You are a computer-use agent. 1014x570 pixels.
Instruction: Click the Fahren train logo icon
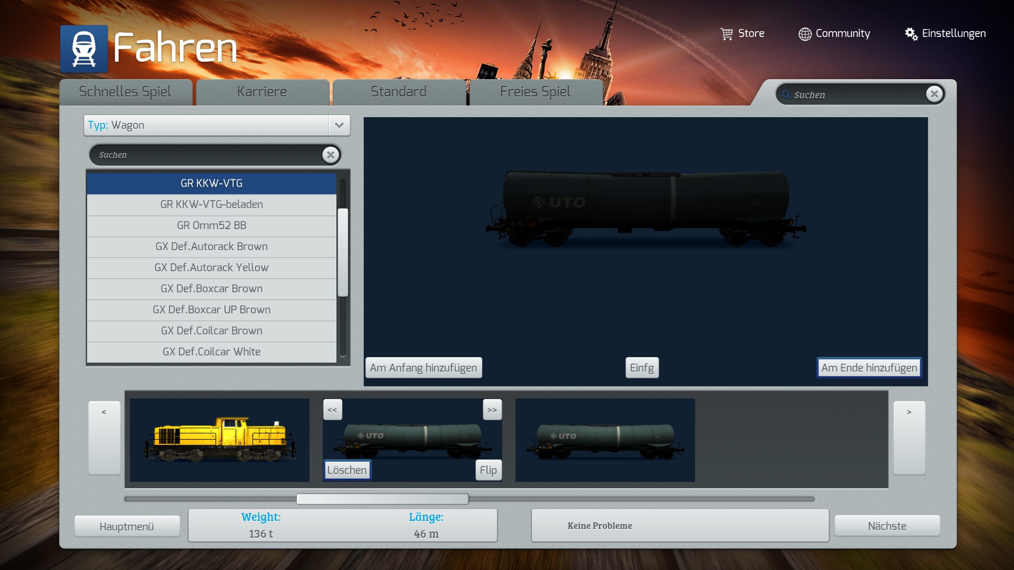(x=84, y=49)
